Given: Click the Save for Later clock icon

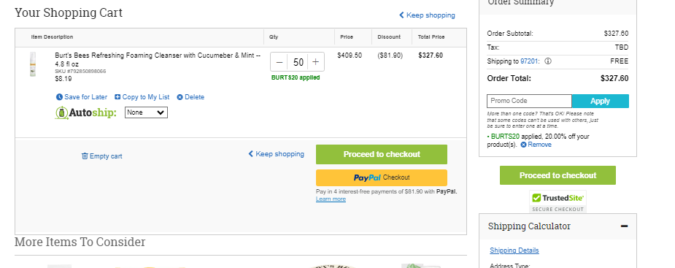Looking at the screenshot, I should coord(59,97).
